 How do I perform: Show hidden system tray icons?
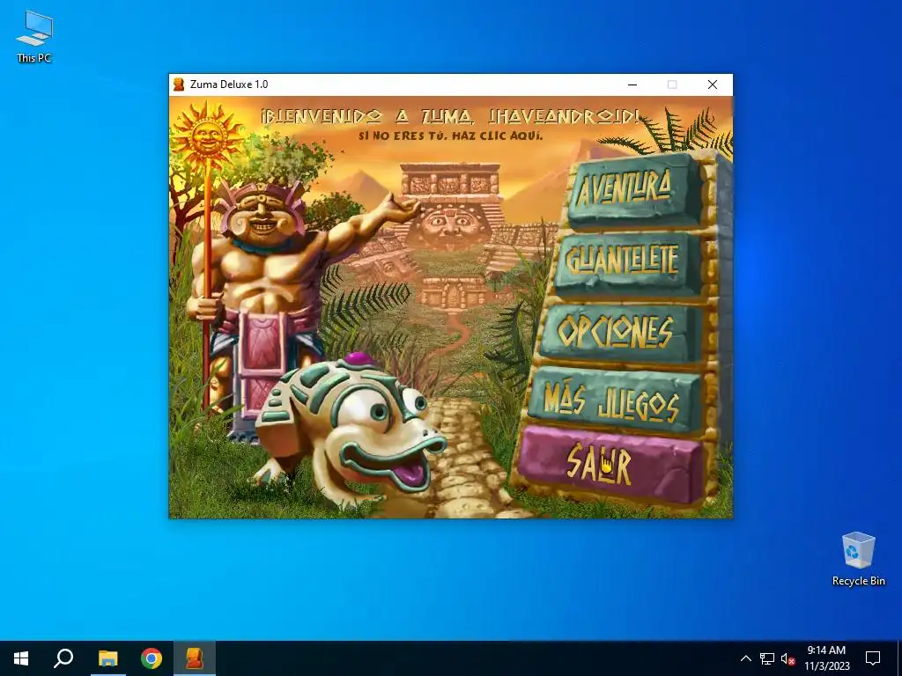[745, 658]
